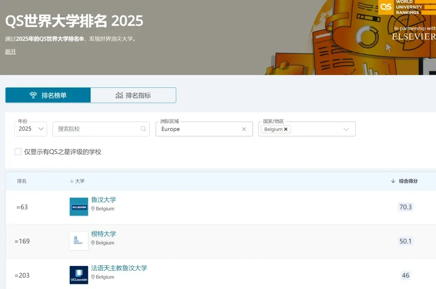Image resolution: width=436 pixels, height=289 pixels.
Task: Click the chart icon on 排名指标 tab
Action: click(119, 95)
